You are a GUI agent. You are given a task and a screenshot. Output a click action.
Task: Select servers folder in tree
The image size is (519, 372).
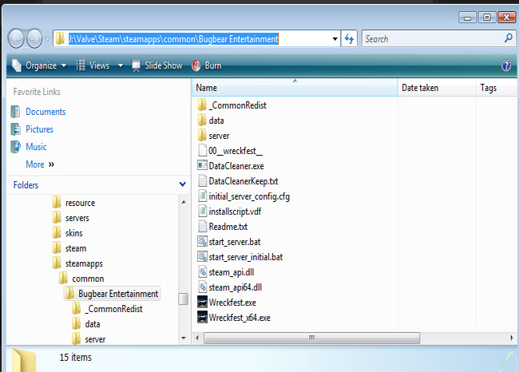(x=77, y=218)
